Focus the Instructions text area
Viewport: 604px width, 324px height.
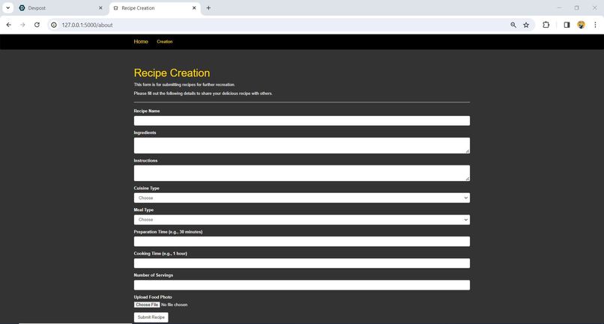[x=301, y=173]
